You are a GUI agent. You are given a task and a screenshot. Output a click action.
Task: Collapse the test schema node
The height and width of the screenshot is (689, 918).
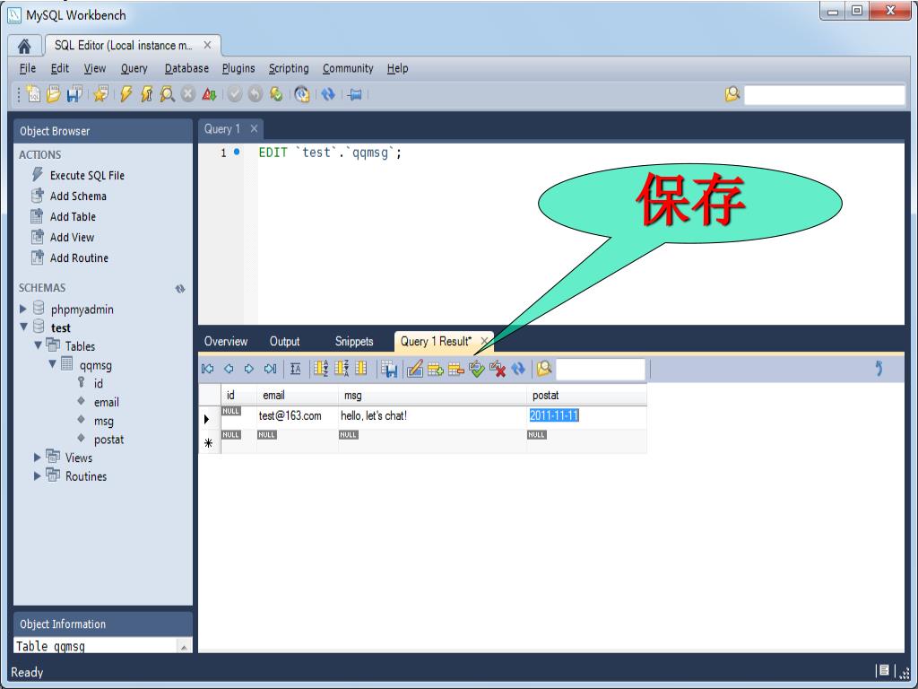pos(23,327)
